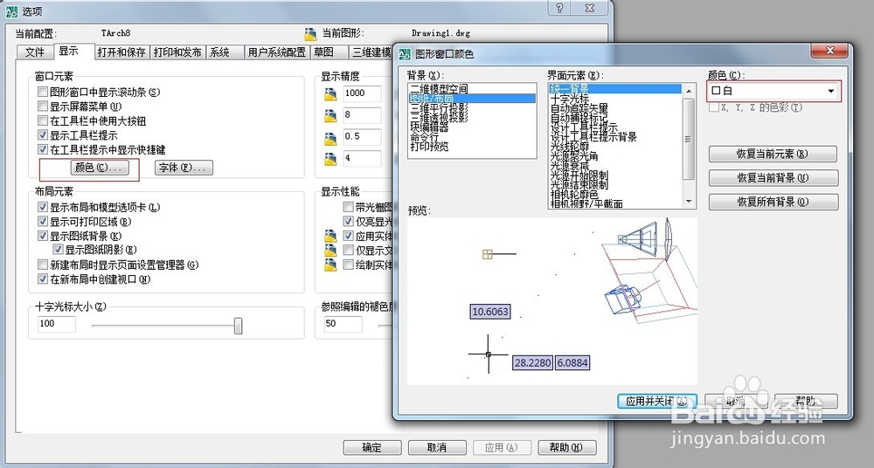The image size is (874, 468).
Task: Select 三维平行投影 in the 背景 list
Action: [x=439, y=108]
